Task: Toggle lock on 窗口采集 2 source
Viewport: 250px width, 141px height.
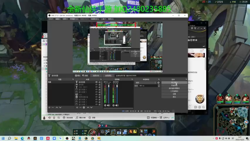Action: click(99, 104)
